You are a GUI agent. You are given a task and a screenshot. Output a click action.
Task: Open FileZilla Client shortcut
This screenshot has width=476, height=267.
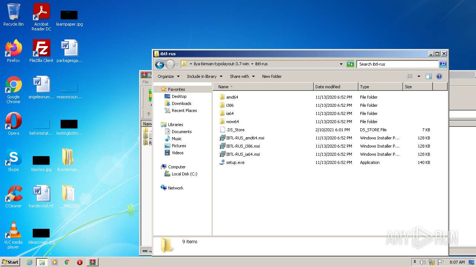pyautogui.click(x=41, y=51)
